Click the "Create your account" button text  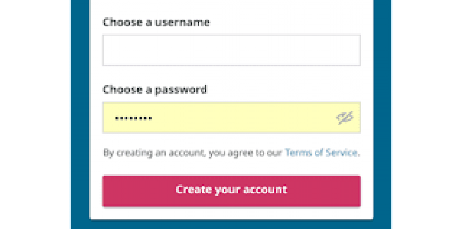(231, 190)
